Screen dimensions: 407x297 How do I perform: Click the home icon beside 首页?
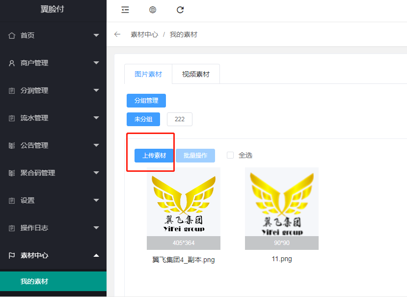click(x=12, y=35)
